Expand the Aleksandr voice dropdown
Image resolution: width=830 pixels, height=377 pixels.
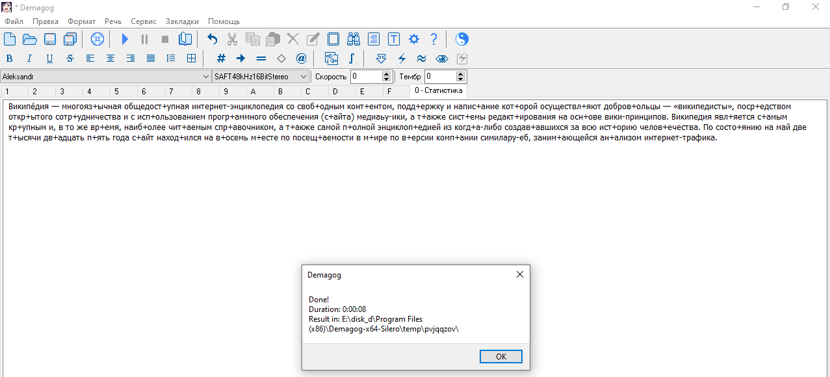206,77
